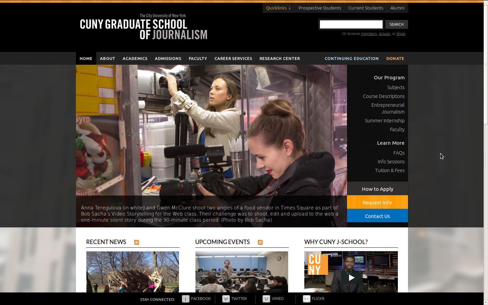The width and height of the screenshot is (488, 305).
Task: Select the HOME menu item
Action: pos(86,58)
